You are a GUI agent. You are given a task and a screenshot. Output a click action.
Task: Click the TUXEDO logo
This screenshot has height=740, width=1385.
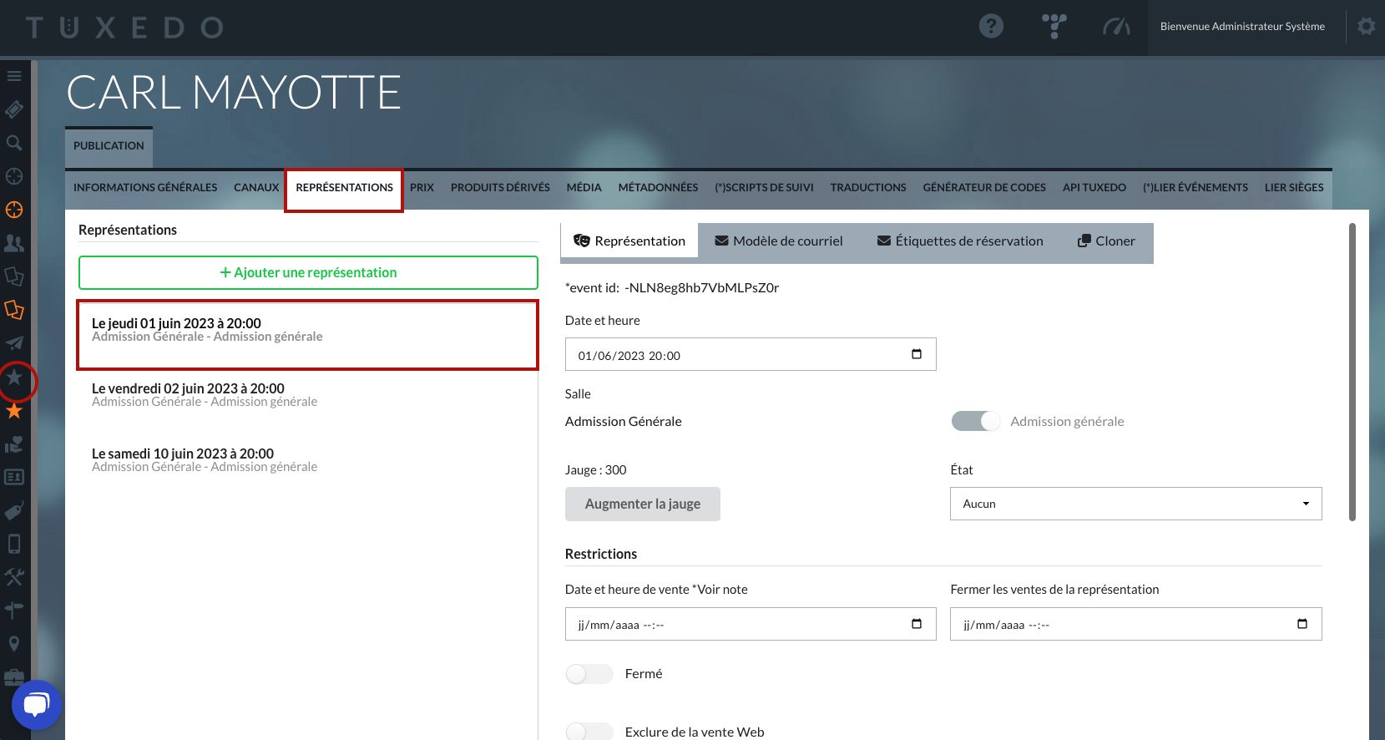(124, 28)
